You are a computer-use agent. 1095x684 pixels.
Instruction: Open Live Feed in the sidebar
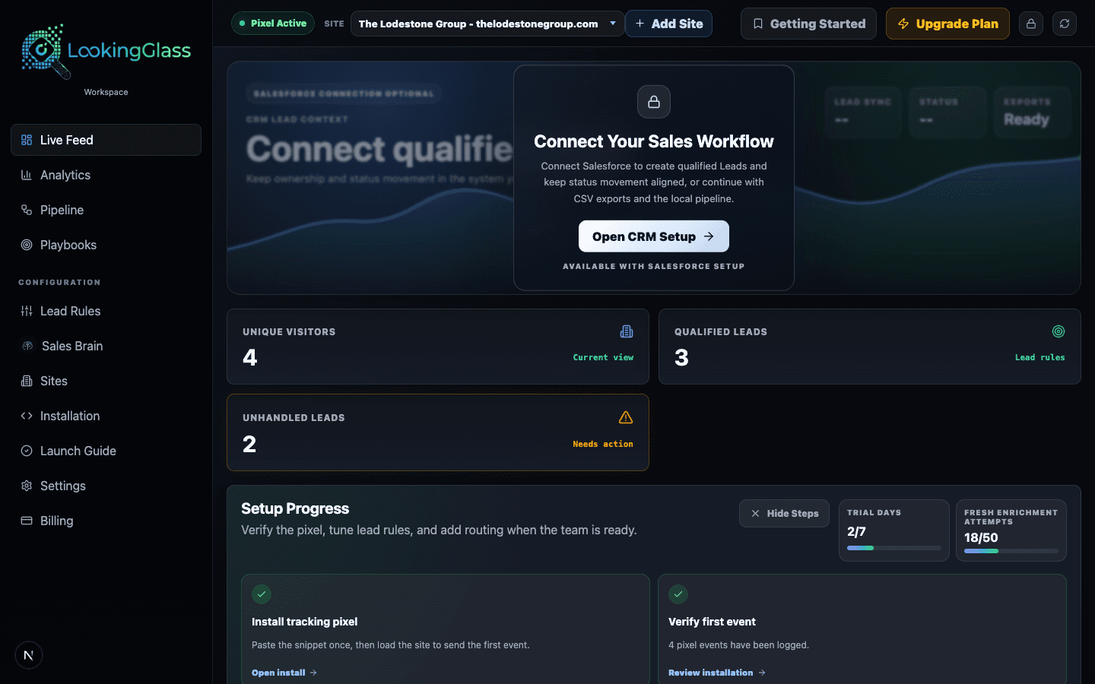point(106,140)
